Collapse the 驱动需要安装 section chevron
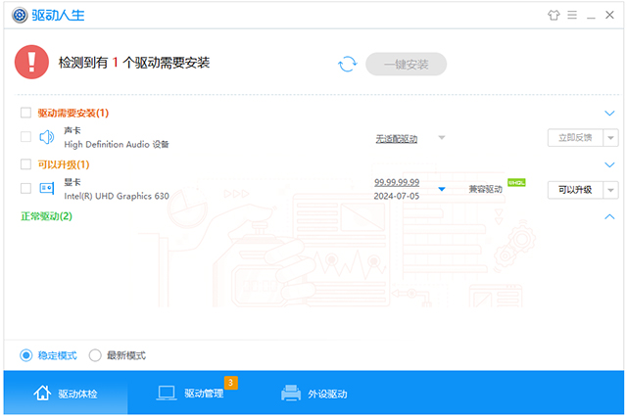The image size is (627, 418). tap(609, 114)
